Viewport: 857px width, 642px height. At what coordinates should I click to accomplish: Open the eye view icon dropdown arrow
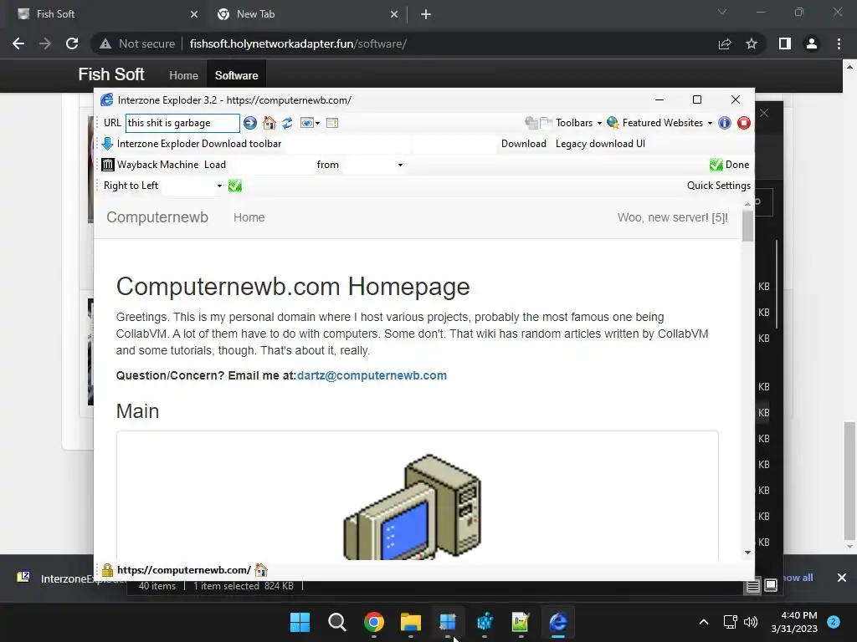point(317,124)
